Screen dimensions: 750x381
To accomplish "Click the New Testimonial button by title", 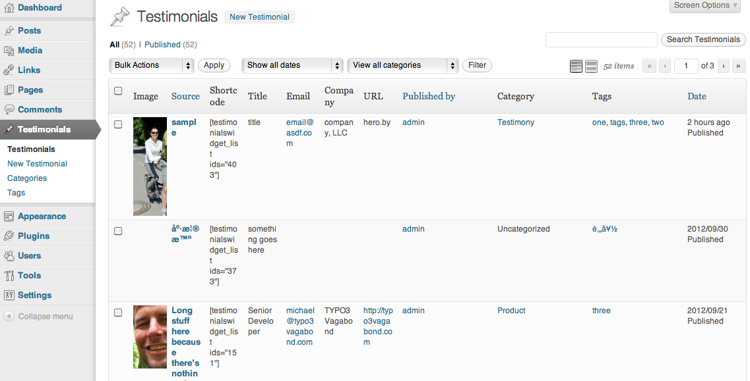I will tap(259, 17).
